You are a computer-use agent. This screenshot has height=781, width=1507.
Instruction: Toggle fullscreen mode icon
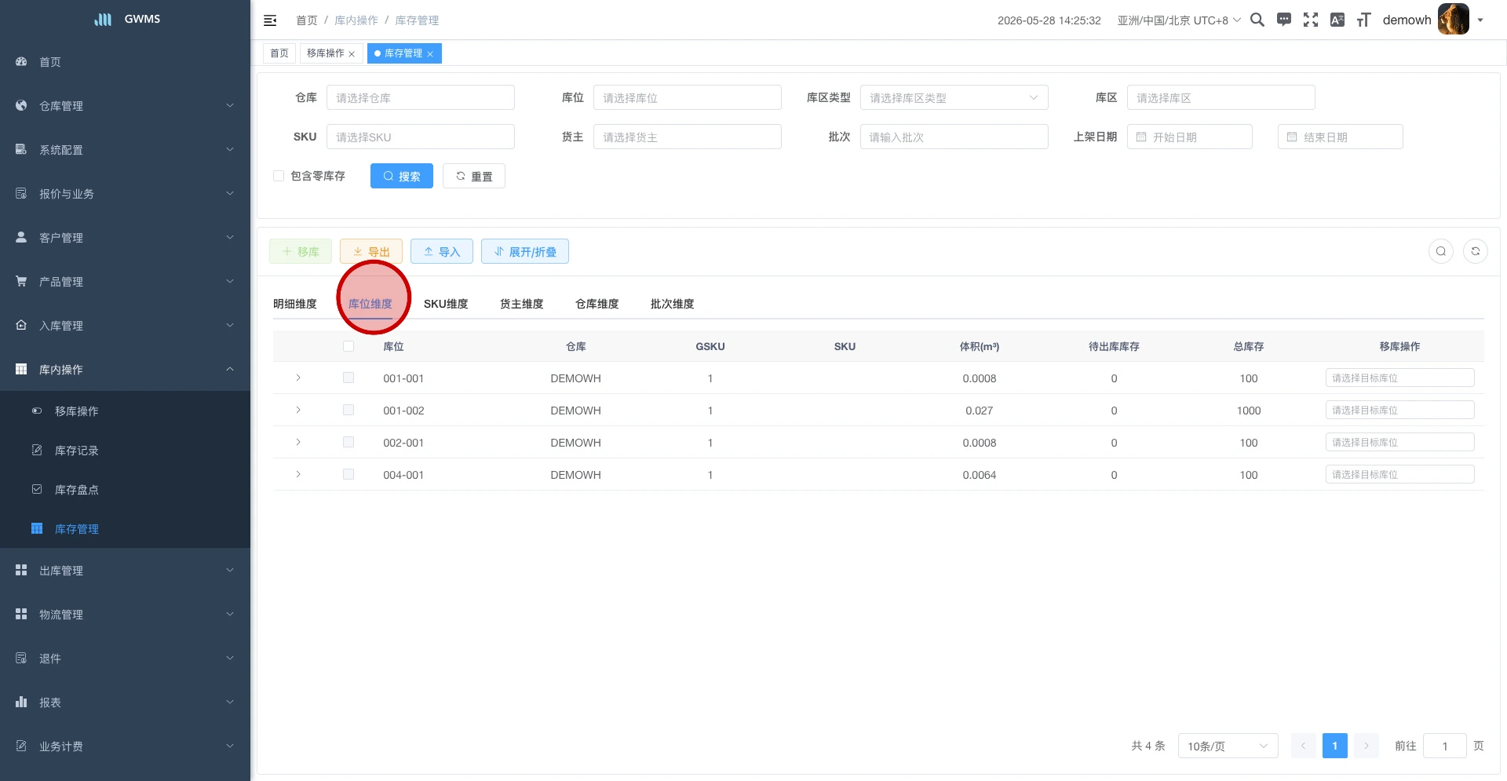tap(1311, 20)
